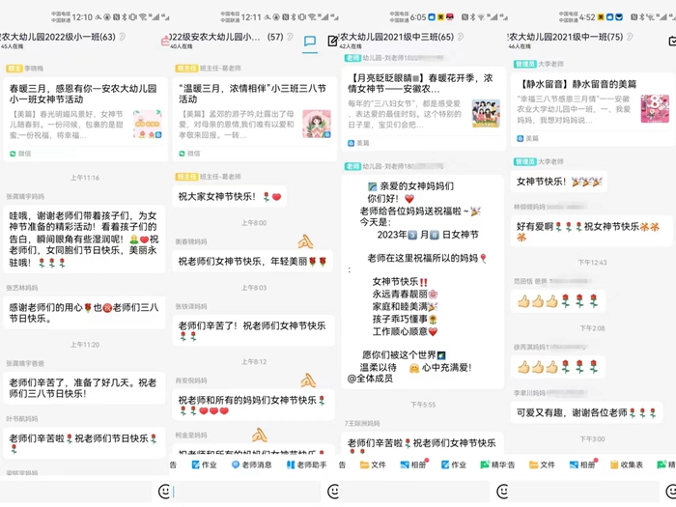Open the 老师助手 shortcut
Viewport: 676px width, 507px height.
click(307, 465)
